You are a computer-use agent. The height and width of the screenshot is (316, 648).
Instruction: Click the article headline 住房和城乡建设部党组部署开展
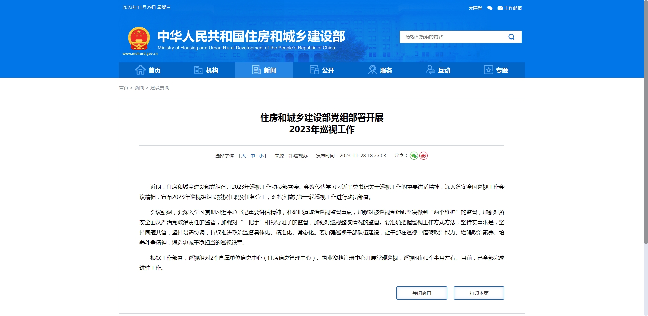coord(322,117)
